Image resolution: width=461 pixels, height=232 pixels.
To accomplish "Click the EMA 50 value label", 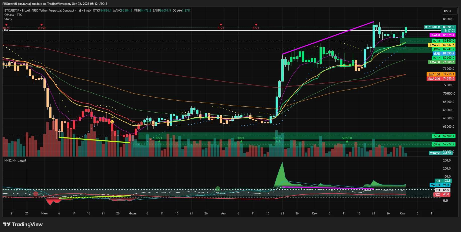I will pos(442,62).
